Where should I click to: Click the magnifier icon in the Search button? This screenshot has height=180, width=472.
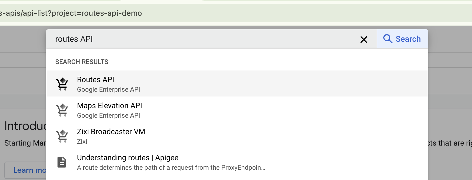tap(388, 39)
